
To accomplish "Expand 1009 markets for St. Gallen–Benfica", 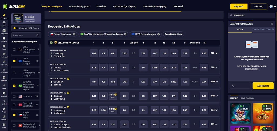I will tap(214, 81).
